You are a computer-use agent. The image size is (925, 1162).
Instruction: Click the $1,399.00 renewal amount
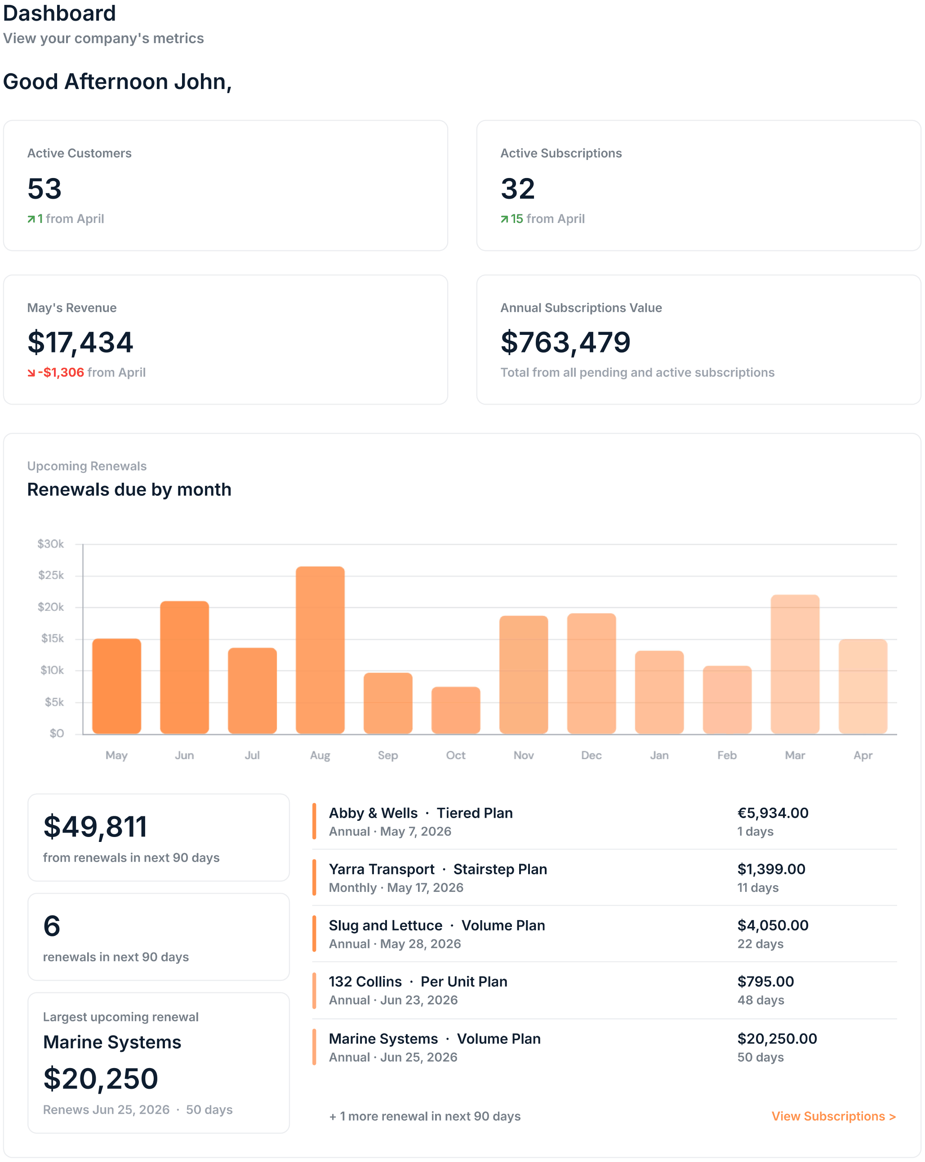tap(771, 869)
